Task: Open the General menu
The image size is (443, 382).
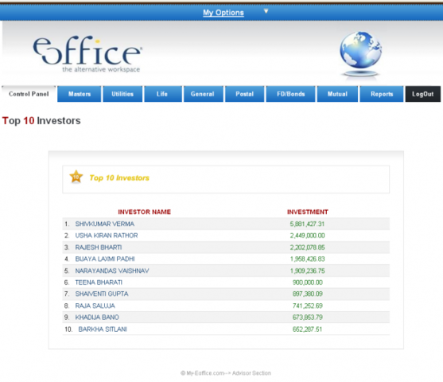Action: coord(204,94)
